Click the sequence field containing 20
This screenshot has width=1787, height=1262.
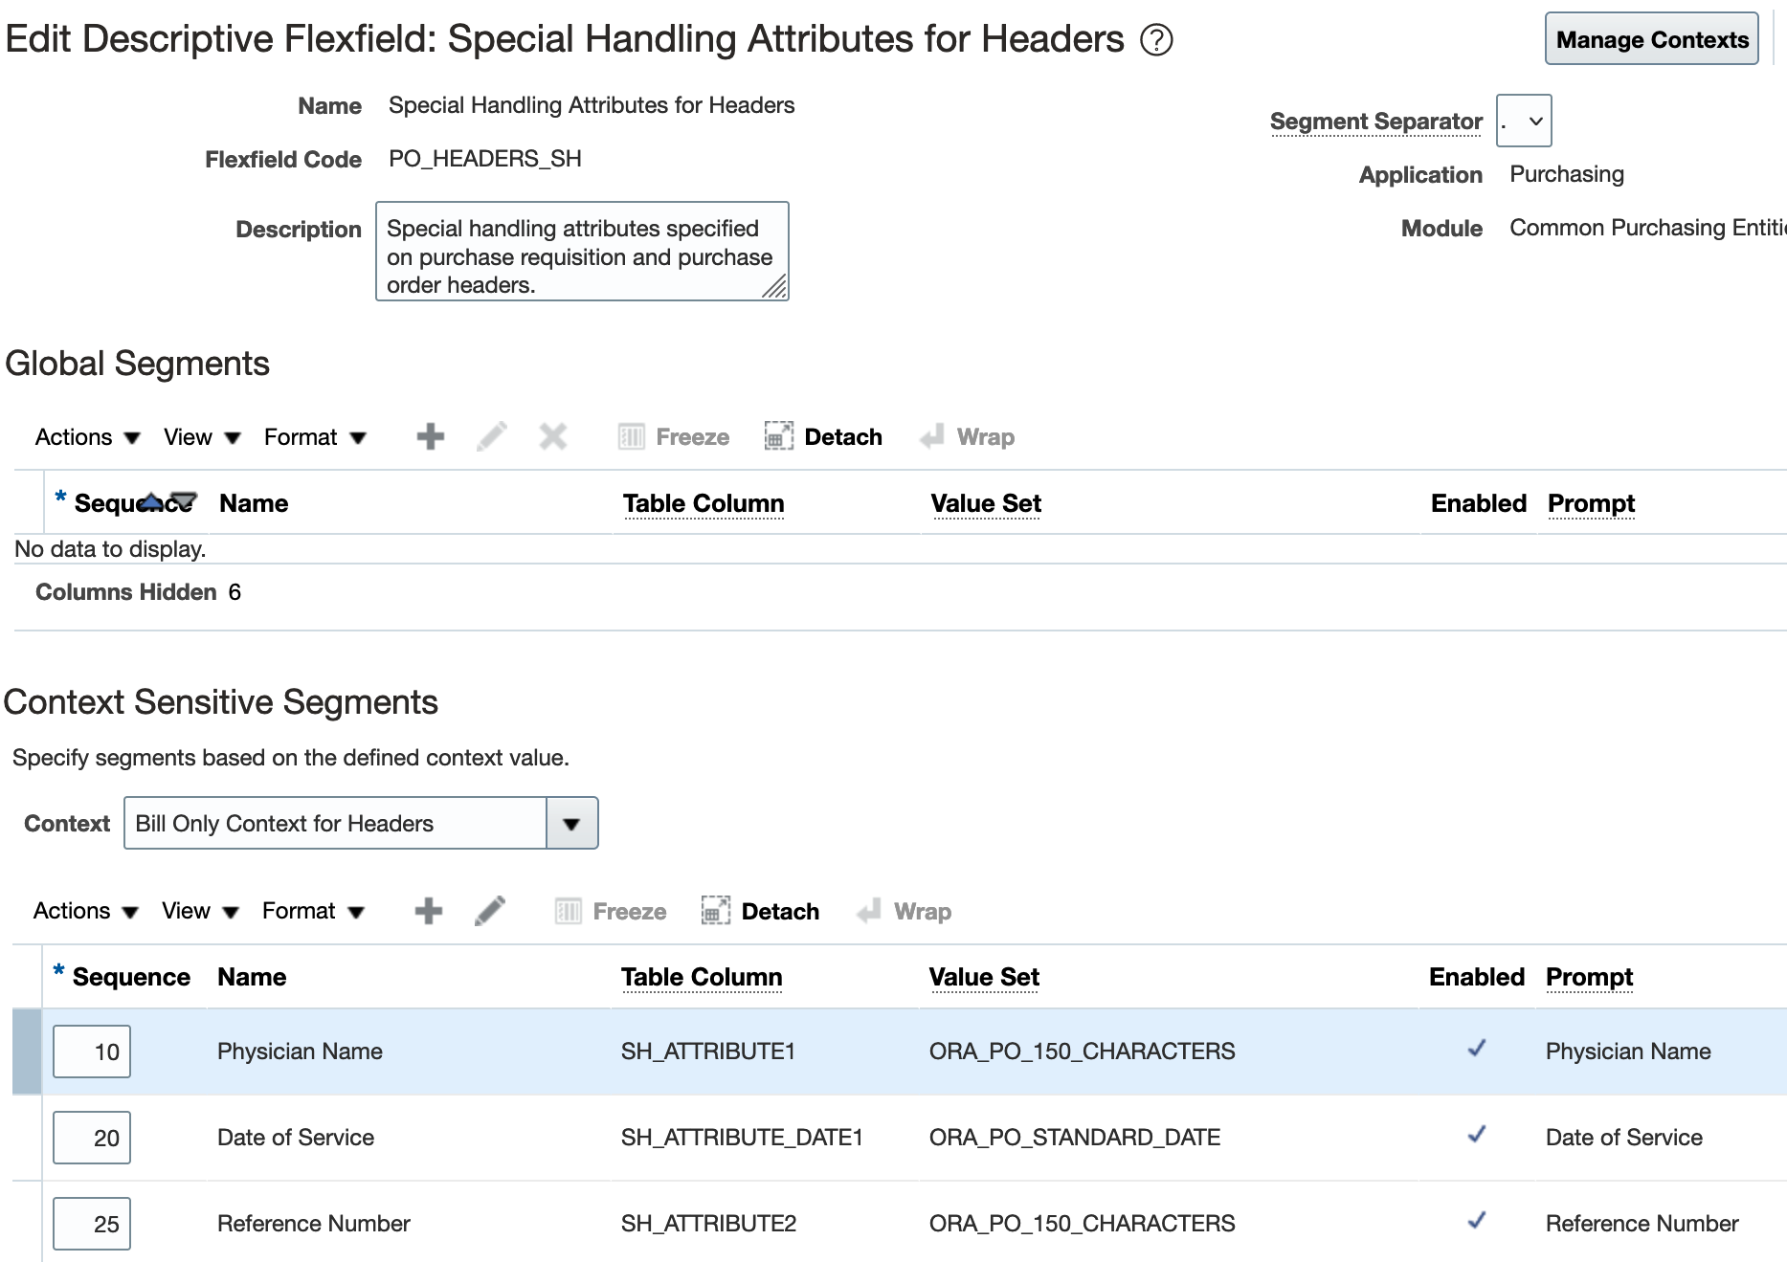coord(92,1138)
